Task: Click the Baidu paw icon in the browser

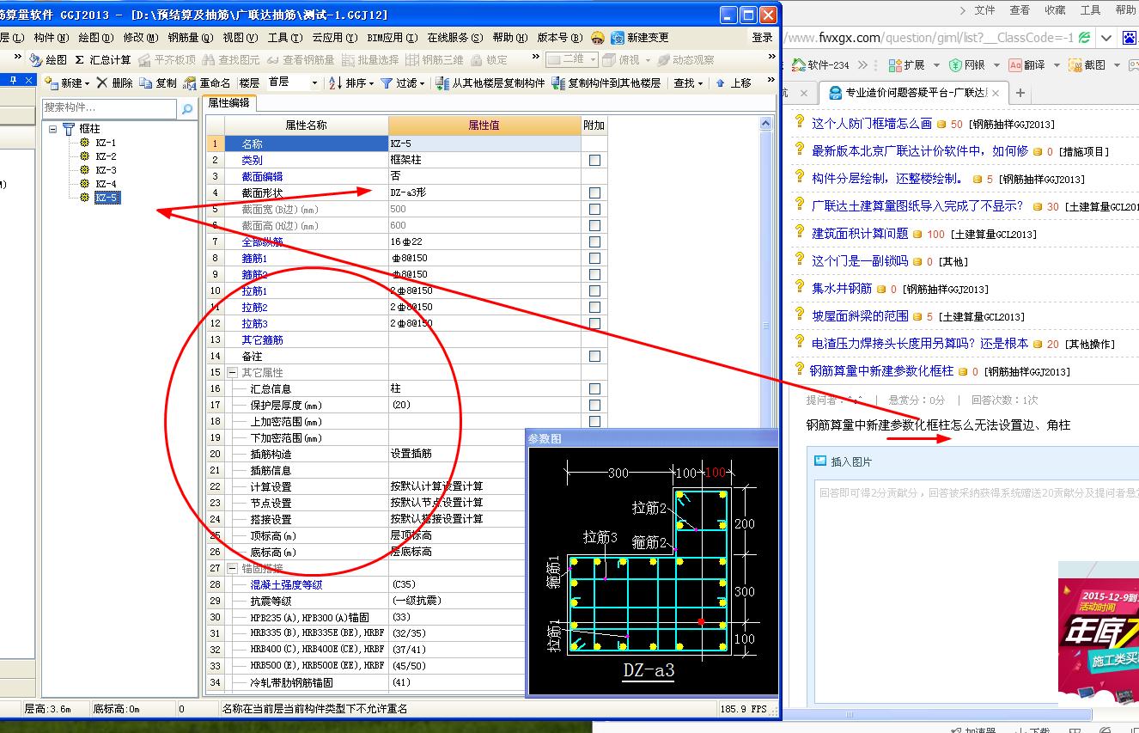Action: pos(1131,38)
